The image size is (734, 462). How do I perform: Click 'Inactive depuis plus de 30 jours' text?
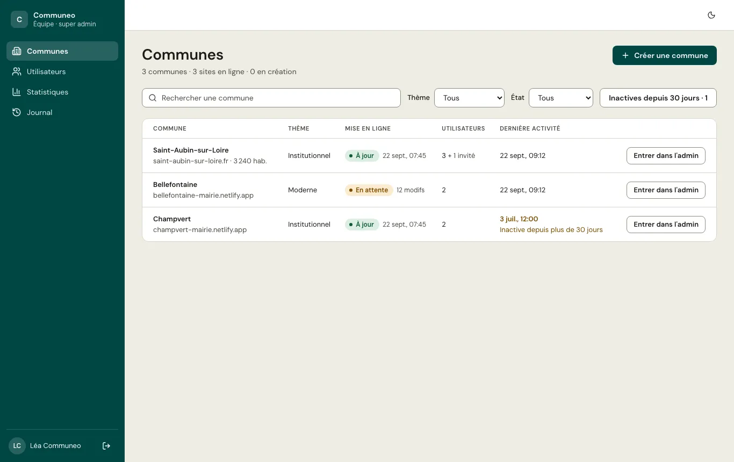[551, 230]
